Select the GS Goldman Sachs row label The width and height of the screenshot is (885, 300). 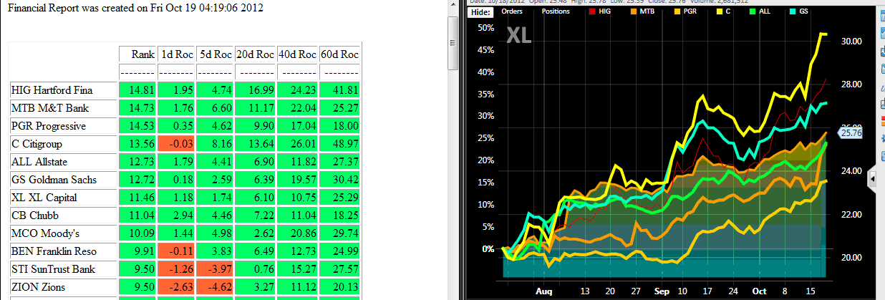pyautogui.click(x=63, y=180)
